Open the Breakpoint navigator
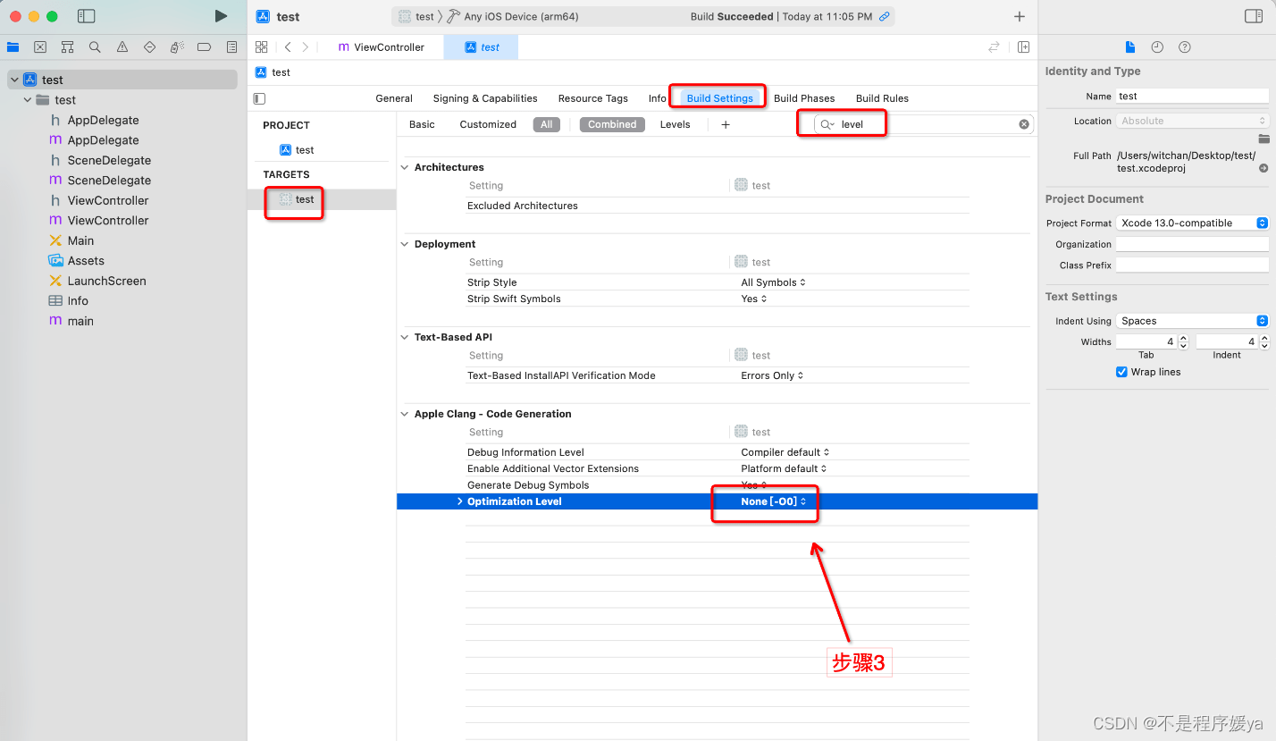 tap(204, 47)
